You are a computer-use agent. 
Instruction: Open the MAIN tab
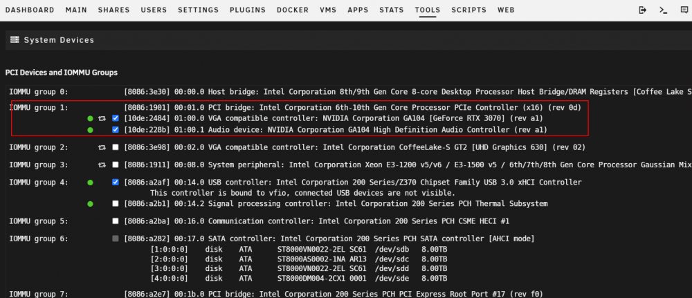(x=76, y=10)
